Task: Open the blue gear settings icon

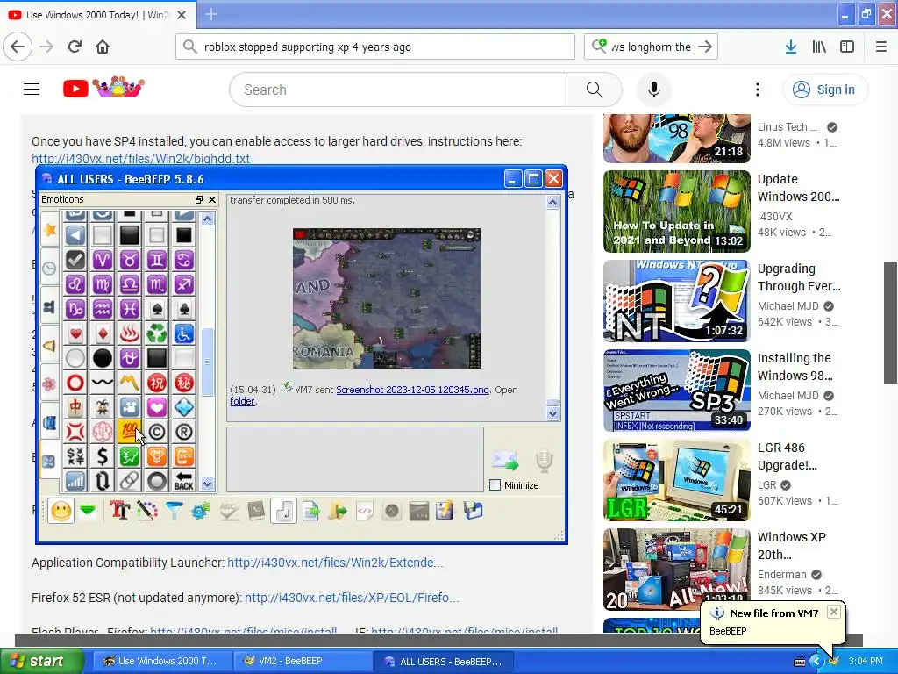Action: [201, 510]
